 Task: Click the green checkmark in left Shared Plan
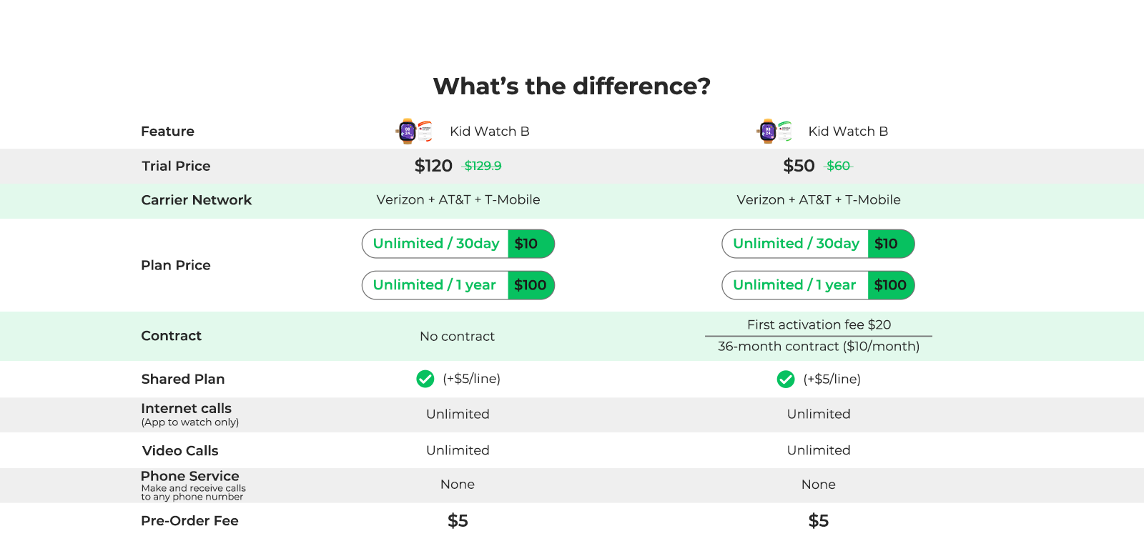pos(425,379)
